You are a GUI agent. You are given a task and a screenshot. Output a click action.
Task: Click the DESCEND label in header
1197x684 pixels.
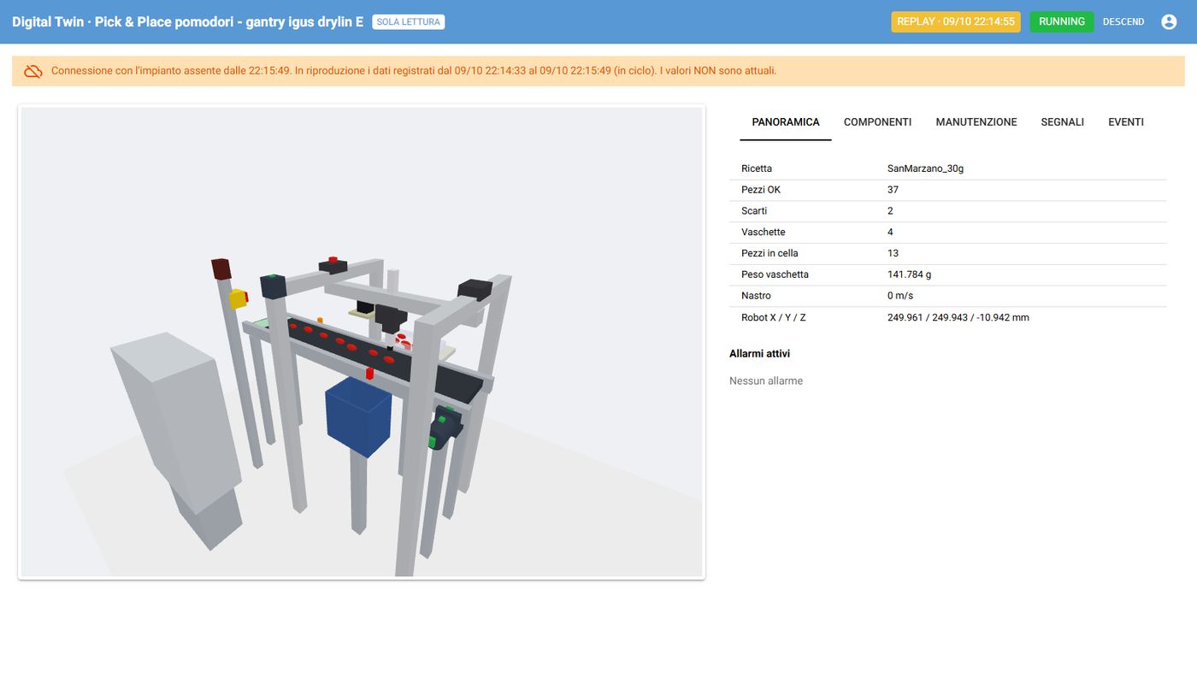[1123, 22]
